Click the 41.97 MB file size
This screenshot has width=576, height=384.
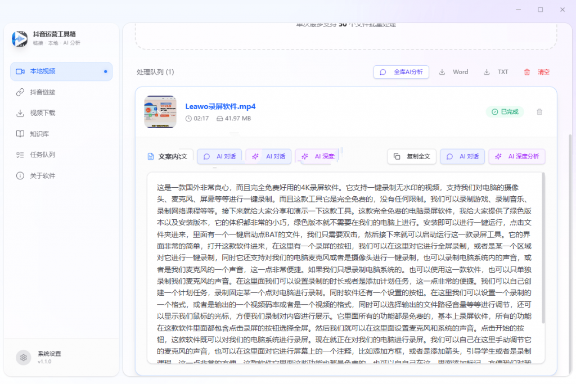(233, 119)
